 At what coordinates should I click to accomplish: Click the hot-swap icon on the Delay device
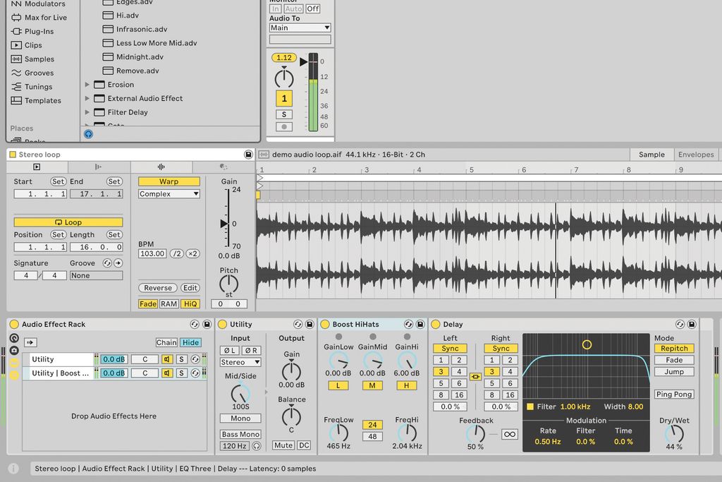pos(679,324)
